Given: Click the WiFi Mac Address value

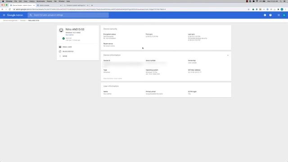Looking at the screenshot, I should point(195,72).
